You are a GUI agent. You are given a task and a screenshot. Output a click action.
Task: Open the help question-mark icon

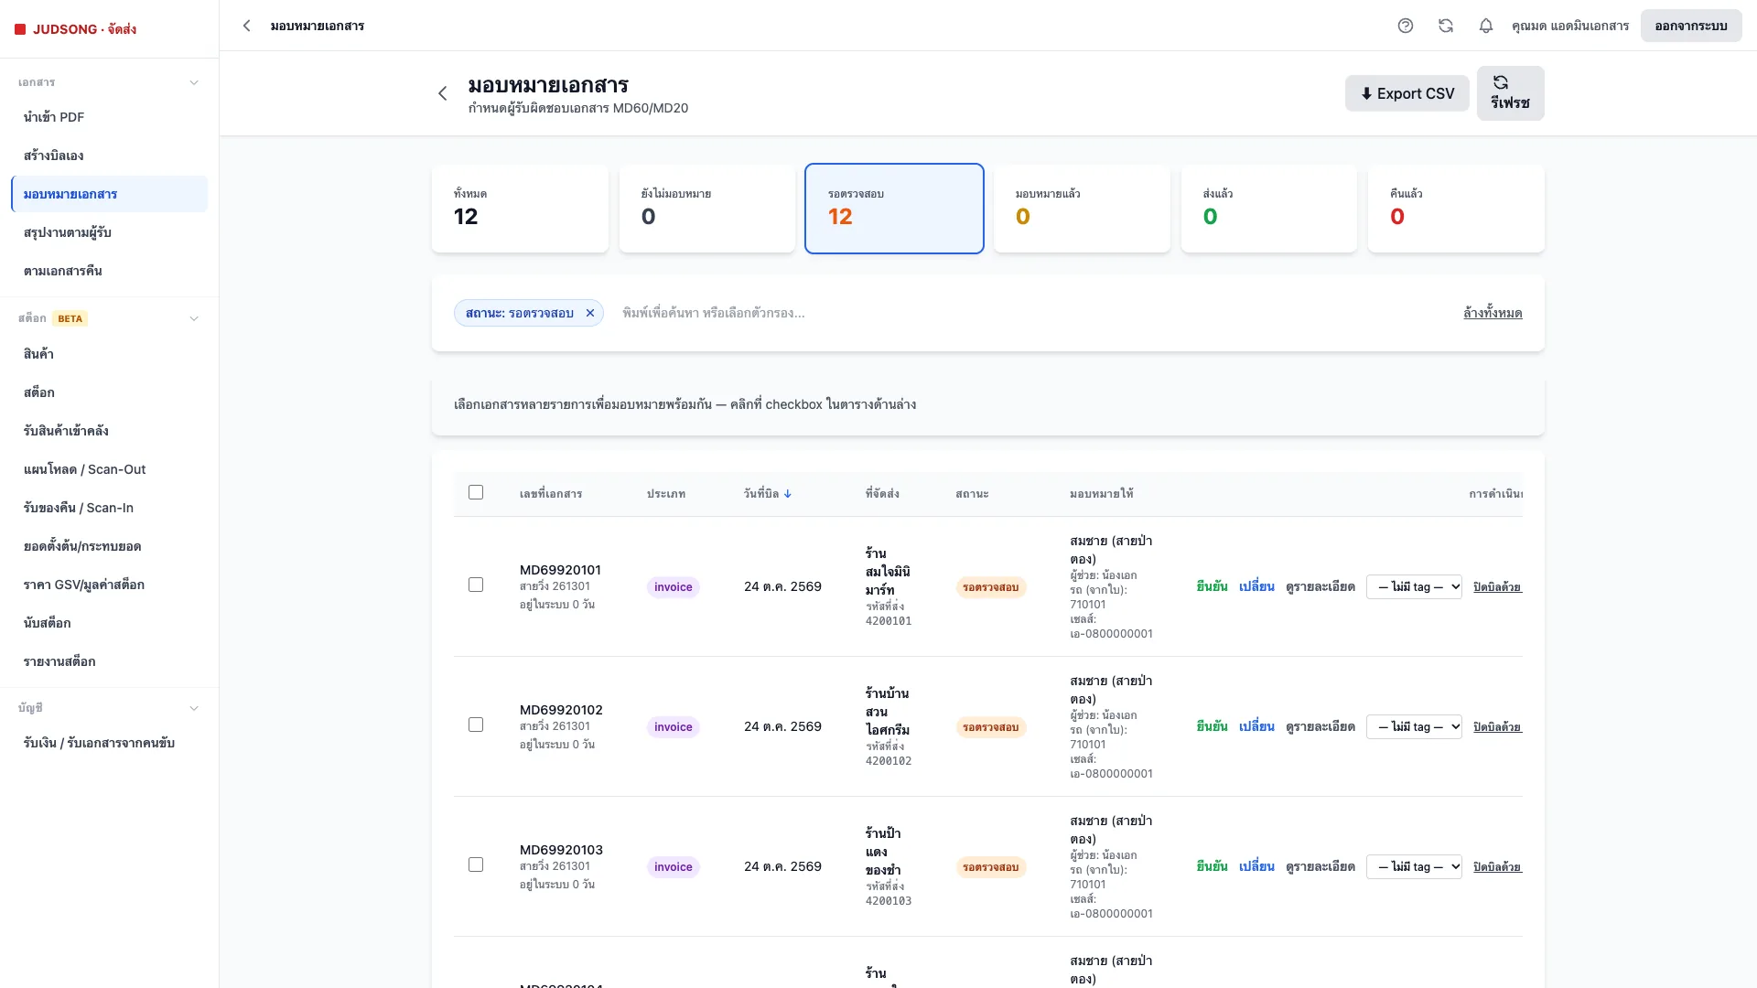coord(1406,26)
